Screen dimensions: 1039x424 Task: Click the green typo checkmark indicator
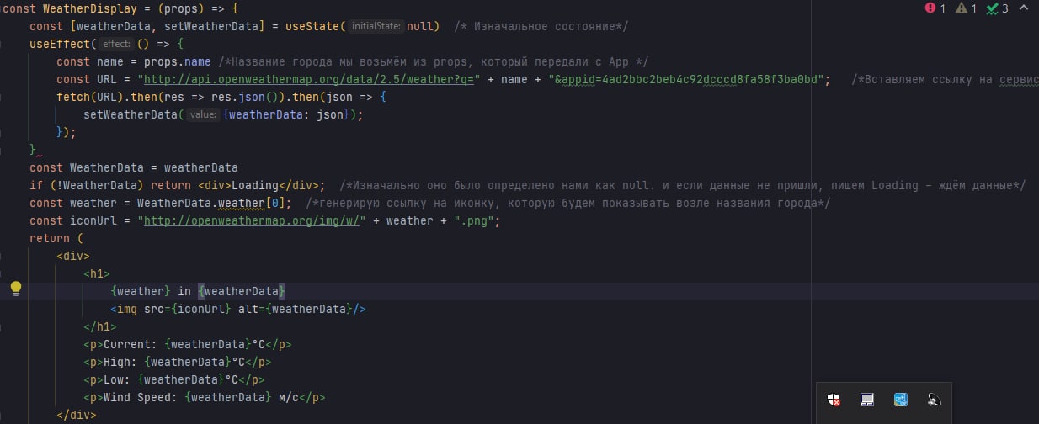point(993,8)
